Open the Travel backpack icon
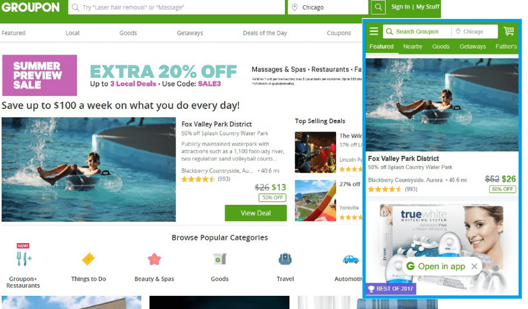528x309 pixels. click(x=285, y=259)
